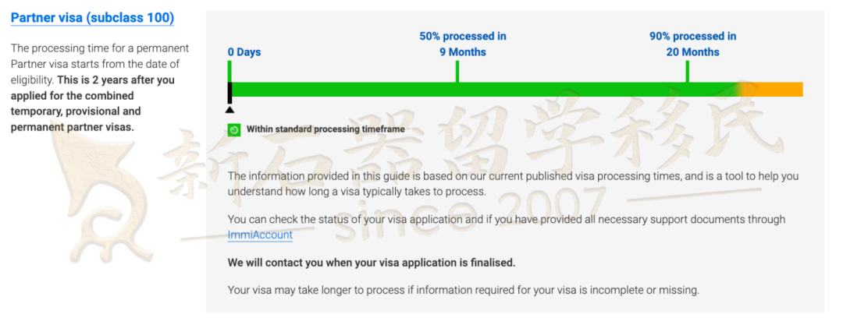Click the green bar between 9 and 20 Months
The image size is (843, 325).
pos(572,89)
